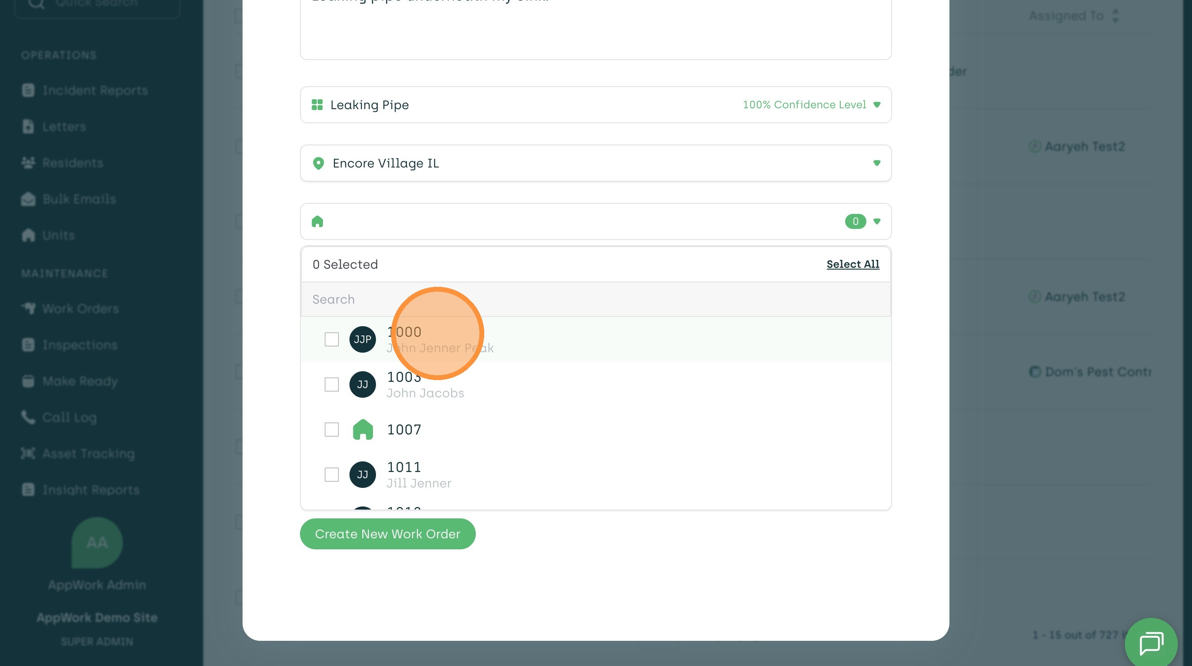The height and width of the screenshot is (666, 1192).
Task: Expand the Leaking Pipe category dropdown
Action: (x=877, y=105)
